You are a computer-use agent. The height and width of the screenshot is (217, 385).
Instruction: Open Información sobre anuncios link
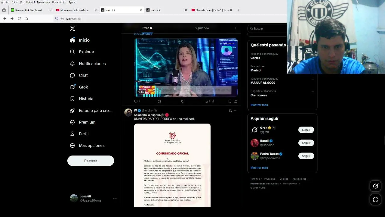click(264, 184)
